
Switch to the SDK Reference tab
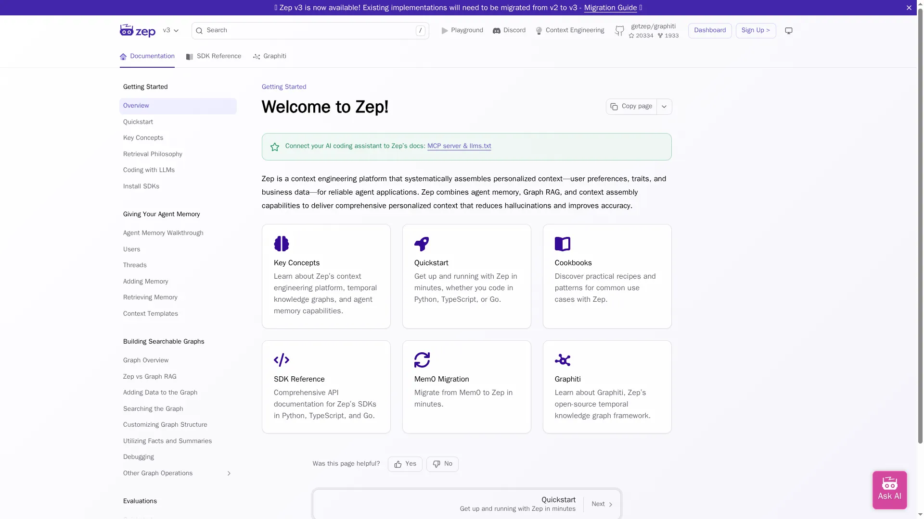point(214,56)
